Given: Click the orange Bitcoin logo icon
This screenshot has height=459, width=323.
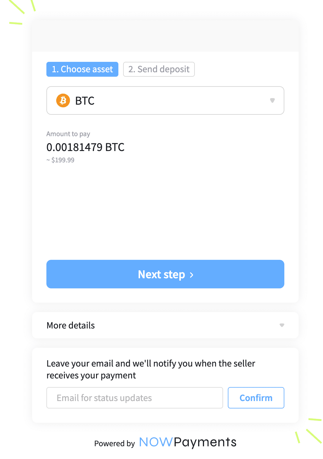Looking at the screenshot, I should point(63,100).
